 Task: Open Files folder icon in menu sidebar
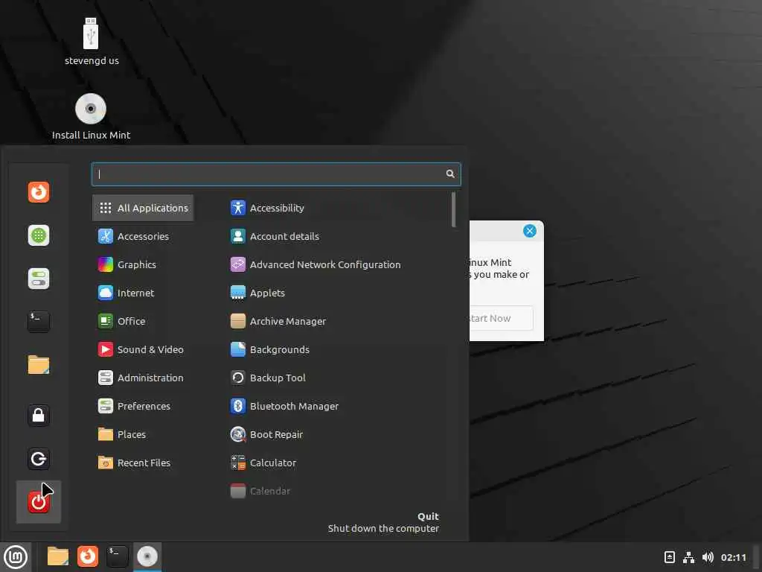coord(39,365)
